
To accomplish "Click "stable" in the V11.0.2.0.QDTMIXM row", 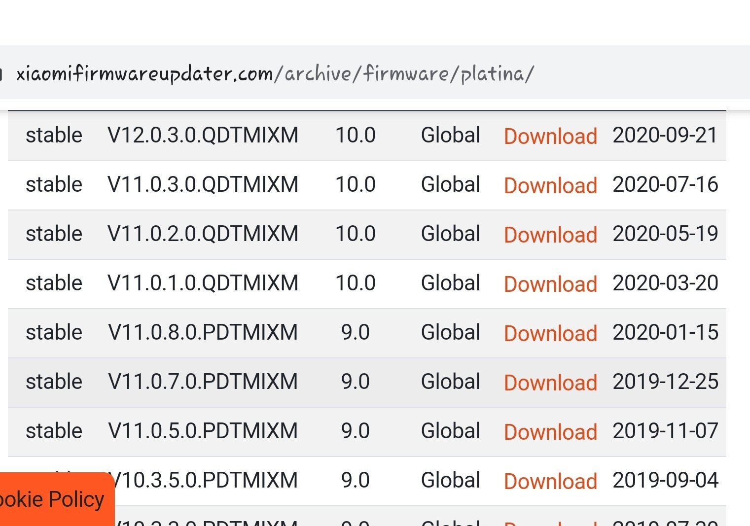I will 54,234.
